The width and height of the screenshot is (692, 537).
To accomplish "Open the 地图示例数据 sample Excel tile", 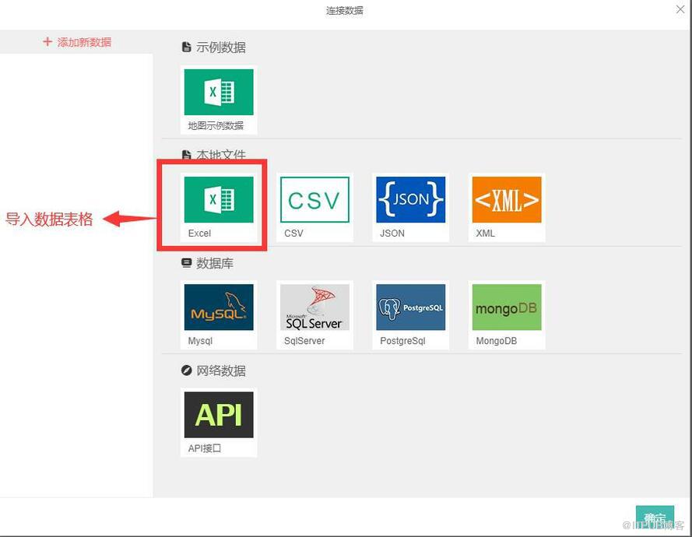I will click(x=219, y=100).
